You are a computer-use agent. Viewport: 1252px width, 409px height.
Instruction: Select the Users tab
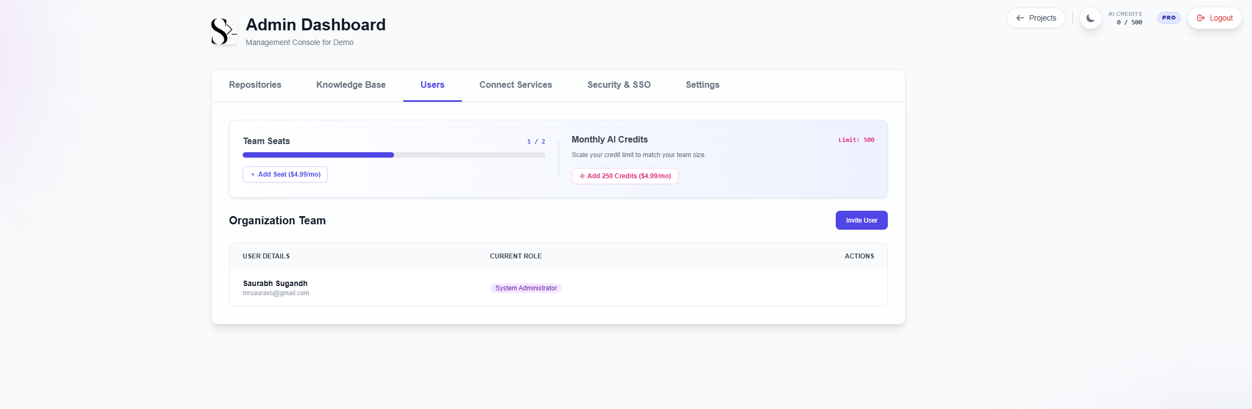tap(433, 85)
